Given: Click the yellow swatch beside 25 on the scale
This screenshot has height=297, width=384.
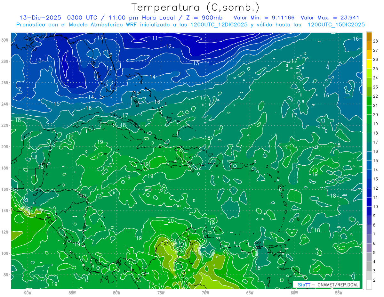Looking at the screenshot, I should (369, 64).
